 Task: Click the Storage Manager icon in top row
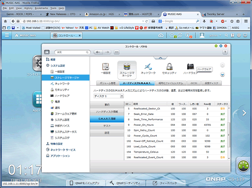(128, 68)
